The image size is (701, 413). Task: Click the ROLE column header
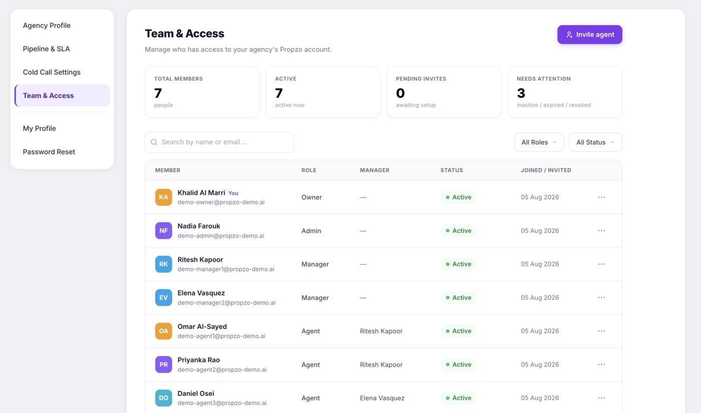tap(309, 170)
